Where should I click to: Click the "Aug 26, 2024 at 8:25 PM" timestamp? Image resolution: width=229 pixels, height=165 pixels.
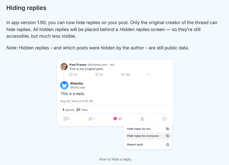77,101
